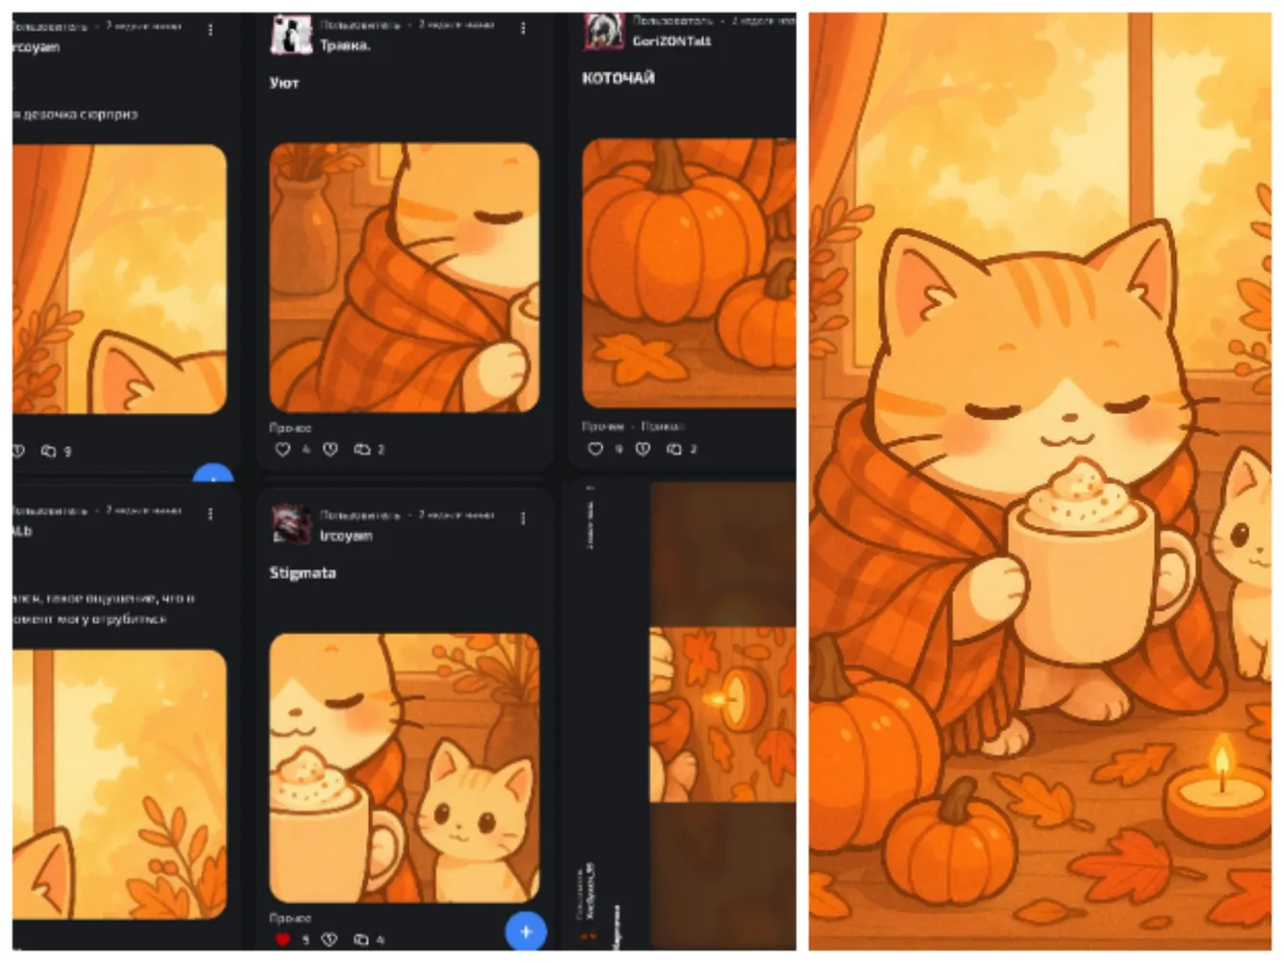Like the КОТОЧАЙ post with the heart icon

595,448
